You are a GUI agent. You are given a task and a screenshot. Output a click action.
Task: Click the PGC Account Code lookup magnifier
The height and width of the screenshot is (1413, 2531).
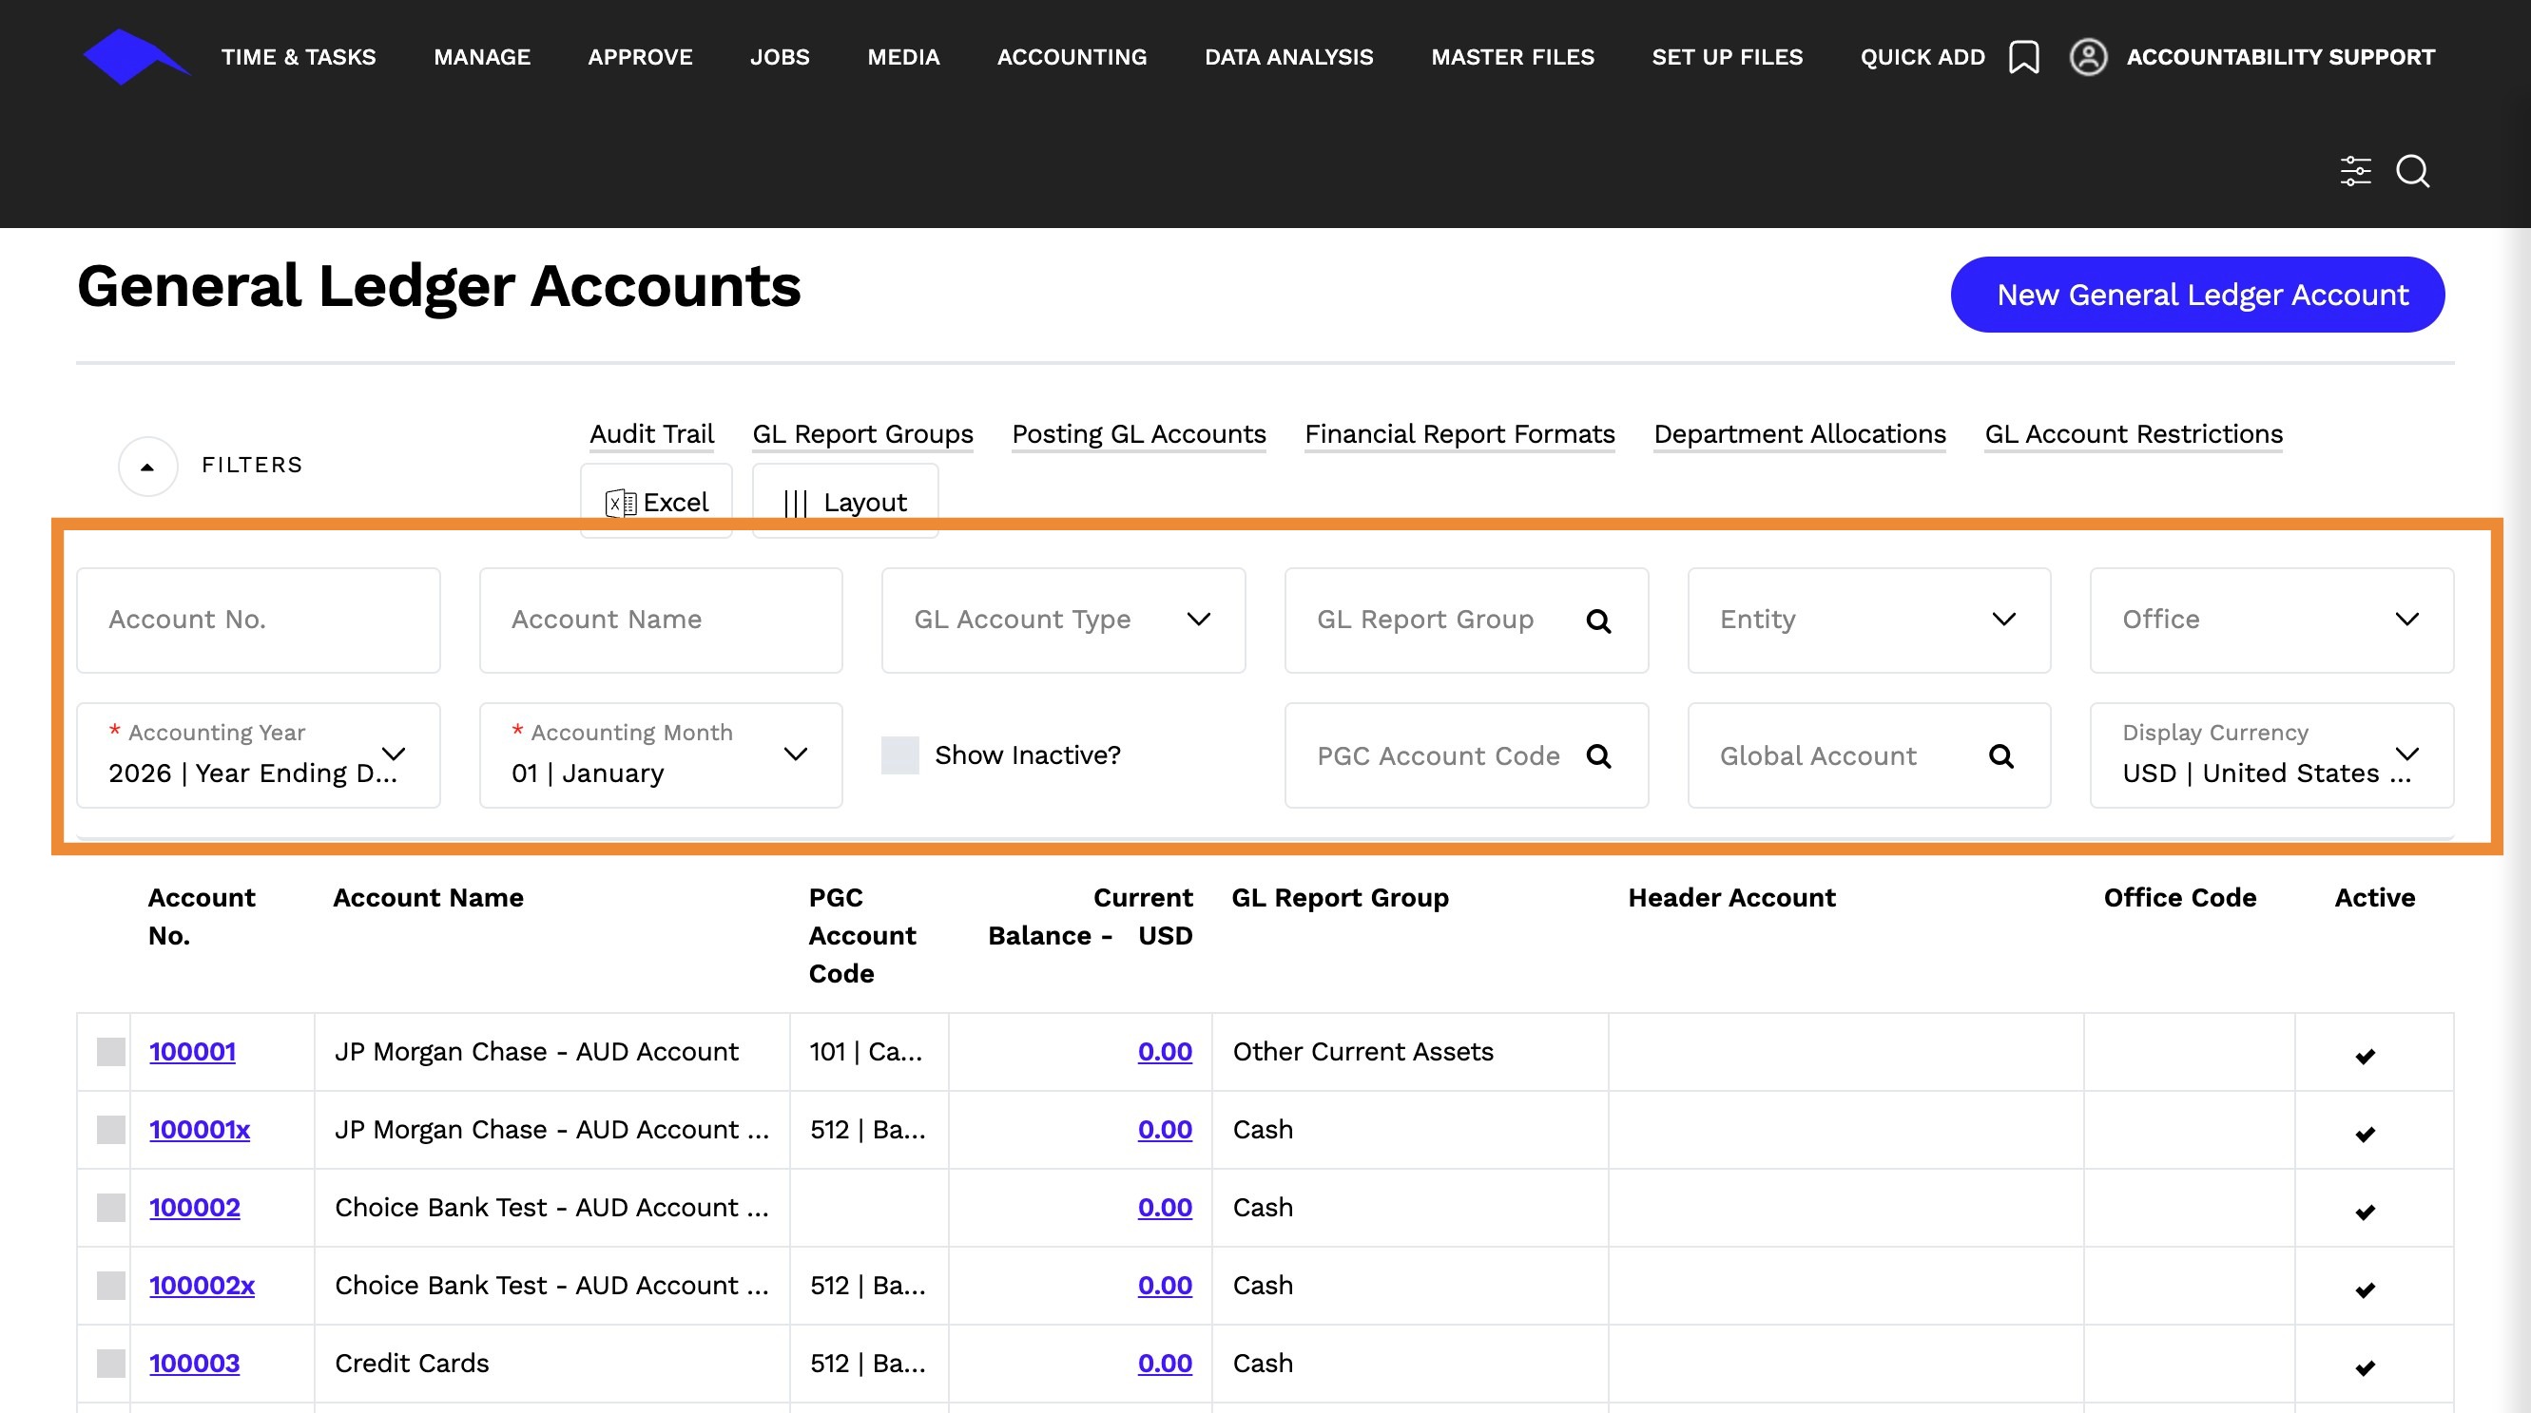click(1598, 756)
